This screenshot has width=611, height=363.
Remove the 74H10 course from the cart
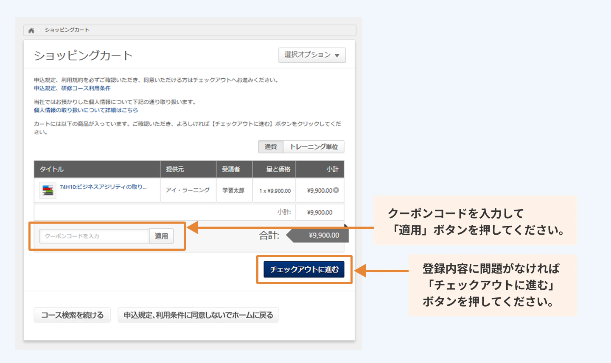click(336, 190)
